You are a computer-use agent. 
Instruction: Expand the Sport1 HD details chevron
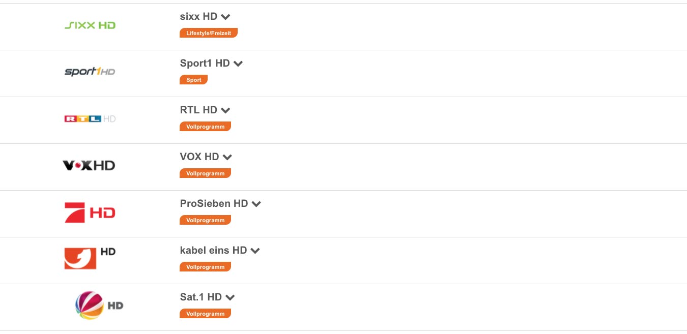coord(238,64)
